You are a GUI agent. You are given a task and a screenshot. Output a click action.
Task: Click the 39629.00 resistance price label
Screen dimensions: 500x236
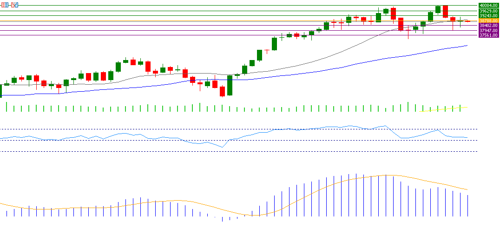click(x=488, y=11)
